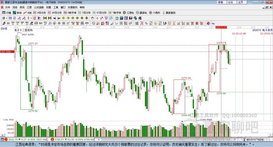The height and width of the screenshot is (147, 273).
Task: Select the n² tool icon
Action: coord(45,23)
